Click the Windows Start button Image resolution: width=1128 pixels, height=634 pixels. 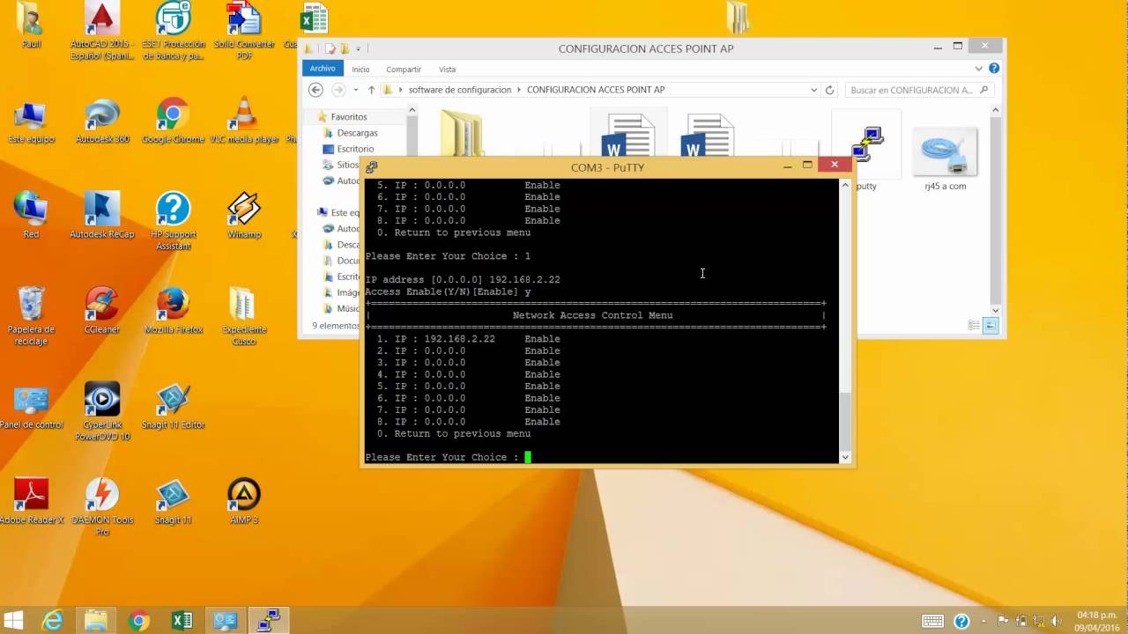click(13, 621)
